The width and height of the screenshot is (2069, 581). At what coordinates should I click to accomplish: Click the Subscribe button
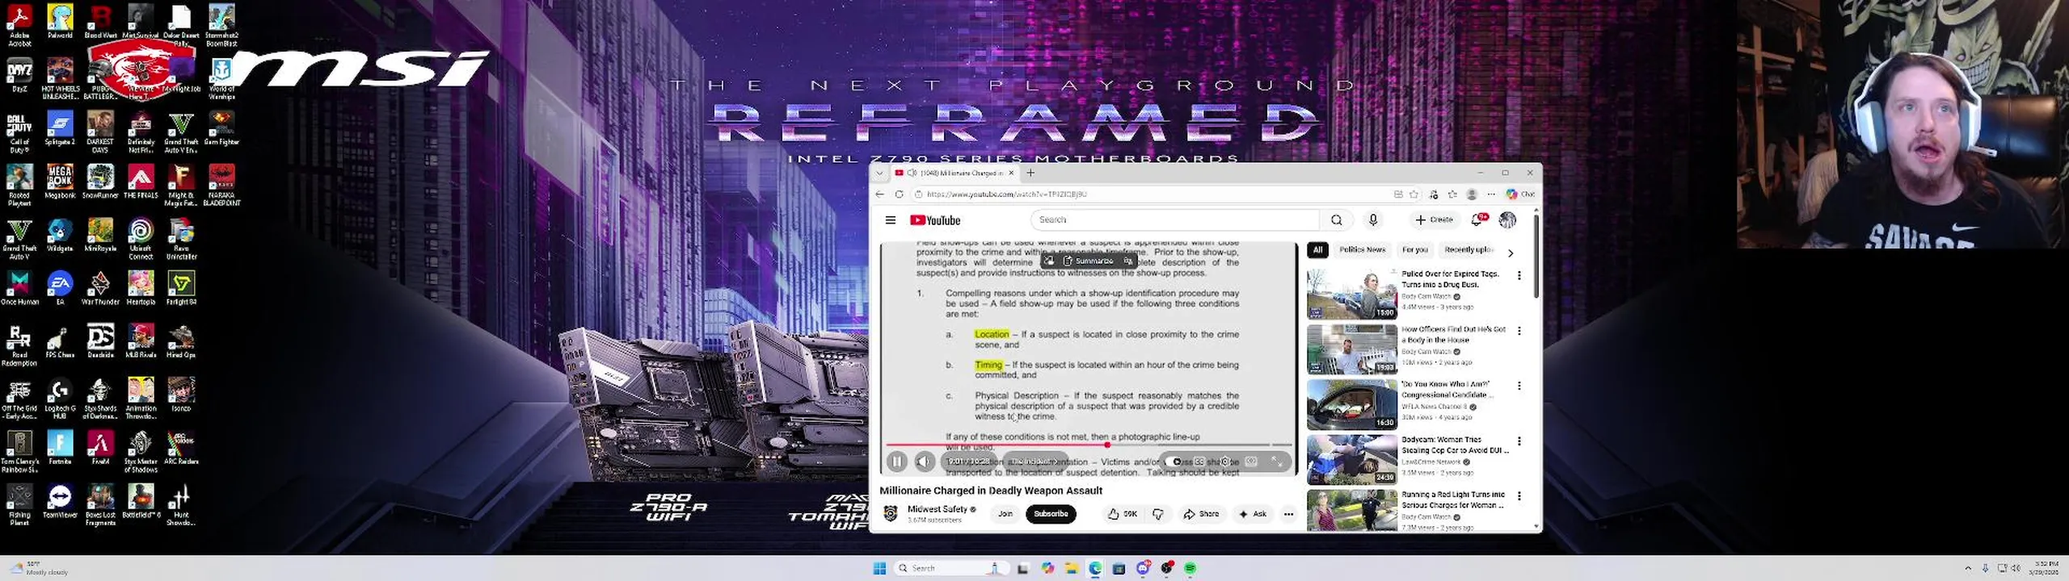(1051, 514)
